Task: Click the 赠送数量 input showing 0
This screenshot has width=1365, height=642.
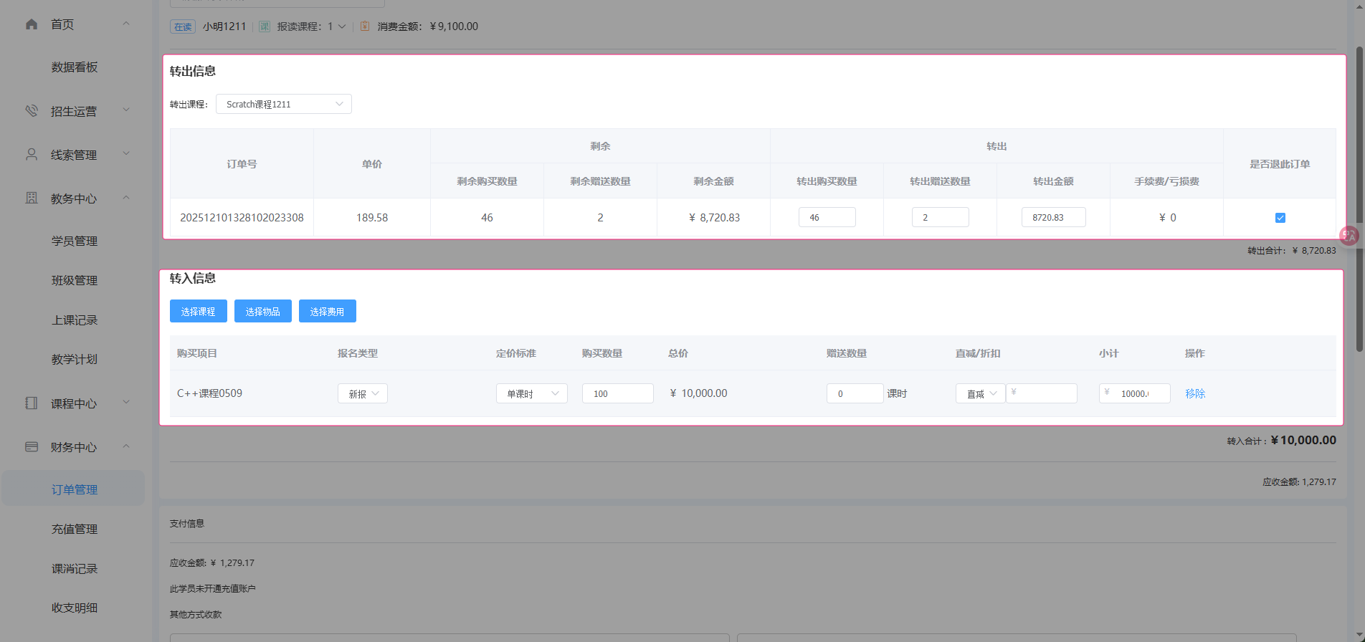Action: click(855, 393)
